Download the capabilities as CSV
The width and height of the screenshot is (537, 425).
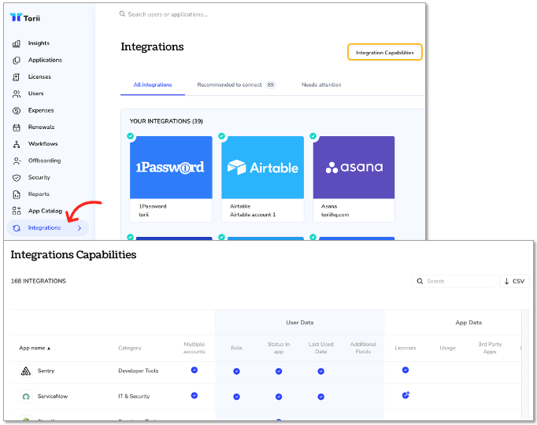(x=514, y=281)
